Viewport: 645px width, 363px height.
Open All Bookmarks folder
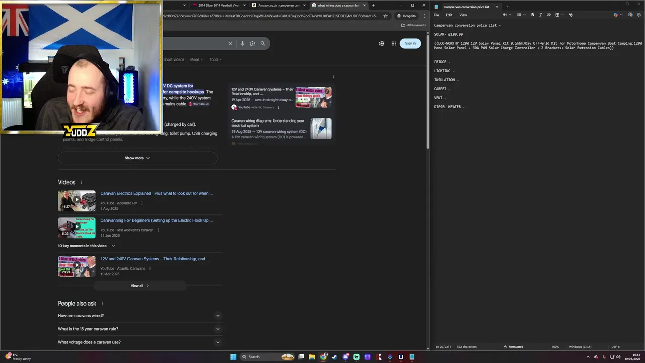pos(414,25)
